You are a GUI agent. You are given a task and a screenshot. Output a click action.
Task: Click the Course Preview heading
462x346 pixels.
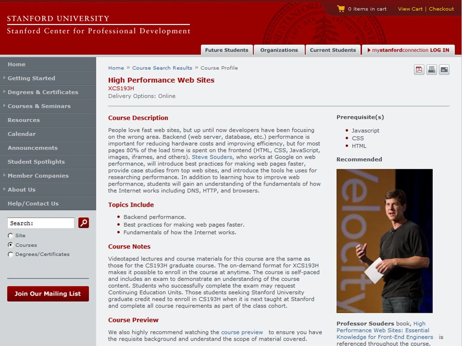point(133,320)
